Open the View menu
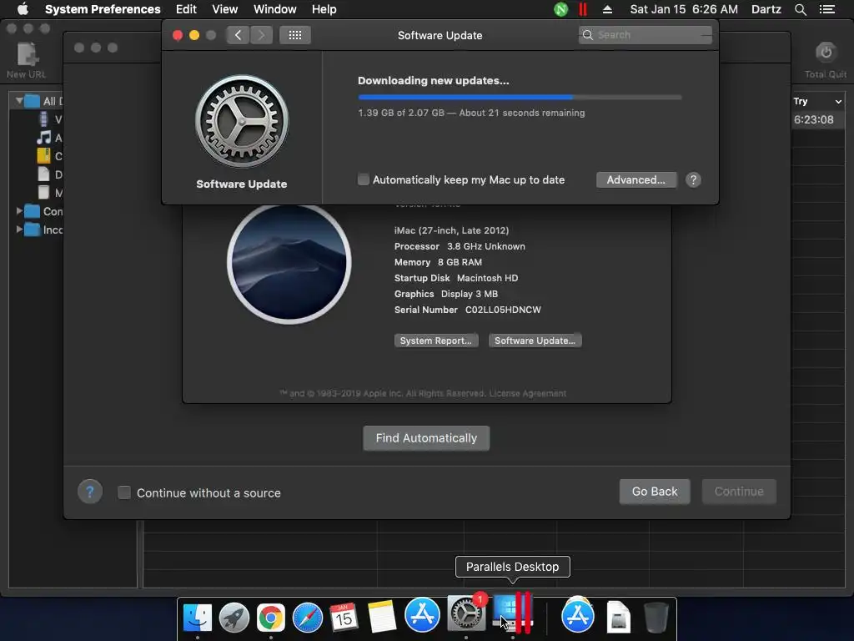This screenshot has height=641, width=854. [224, 9]
